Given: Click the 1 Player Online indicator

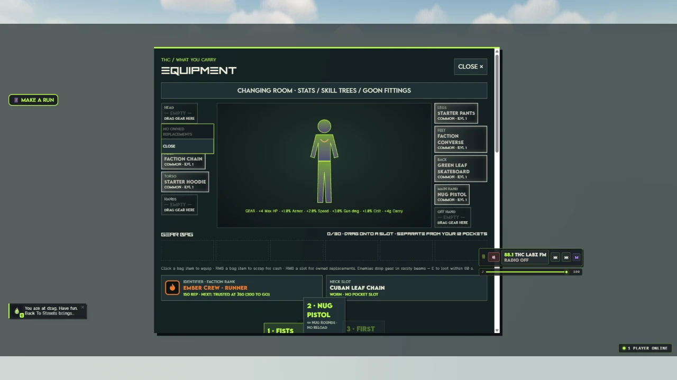Looking at the screenshot, I should click(x=645, y=348).
